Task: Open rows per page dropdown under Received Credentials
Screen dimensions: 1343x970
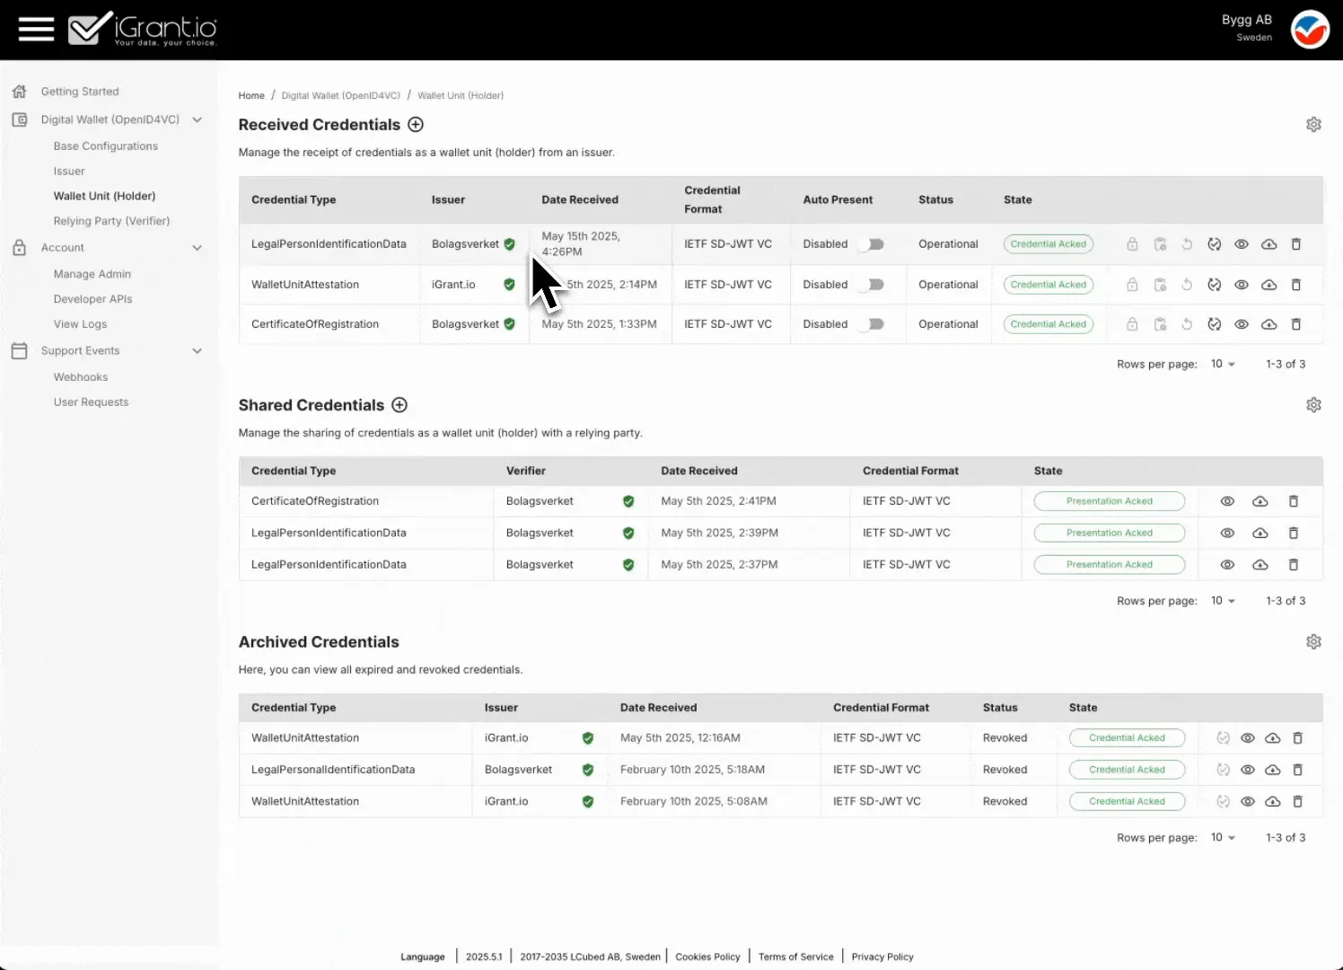Action: point(1223,364)
